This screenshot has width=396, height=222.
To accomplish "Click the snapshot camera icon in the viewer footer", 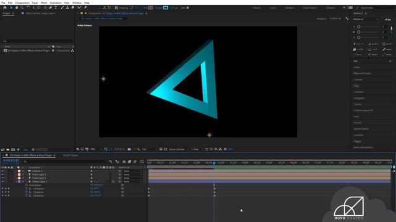I will (x=129, y=149).
